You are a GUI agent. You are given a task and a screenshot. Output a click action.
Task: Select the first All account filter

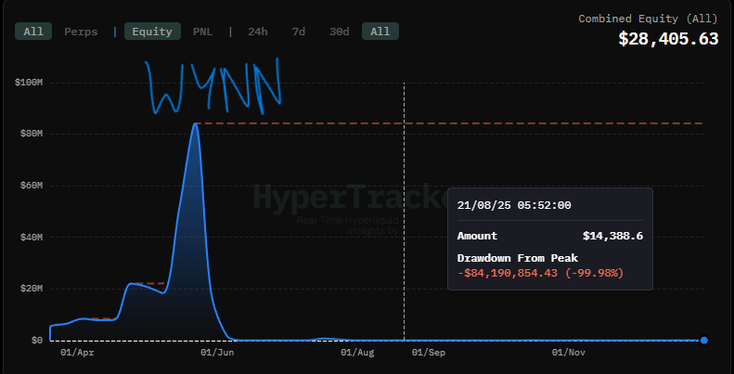pos(33,32)
